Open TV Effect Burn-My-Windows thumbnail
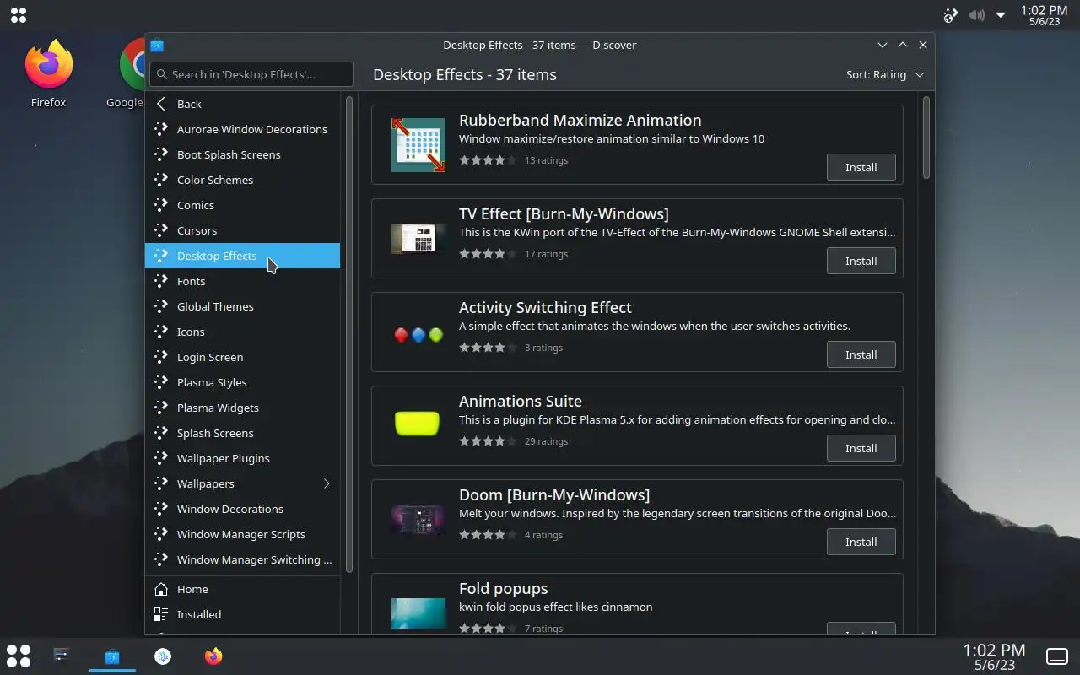Image resolution: width=1080 pixels, height=675 pixels. pyautogui.click(x=418, y=239)
